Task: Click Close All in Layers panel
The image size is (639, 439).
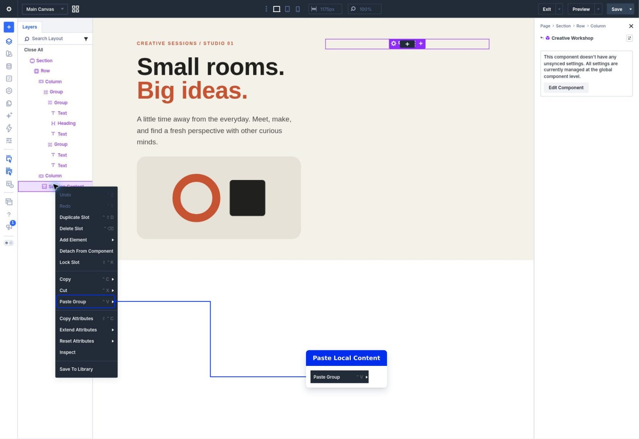Action: point(33,50)
